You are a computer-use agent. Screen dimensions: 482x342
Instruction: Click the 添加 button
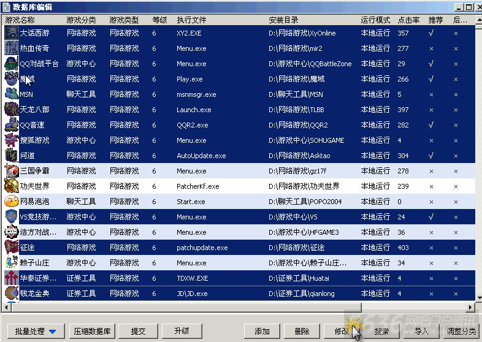click(262, 331)
